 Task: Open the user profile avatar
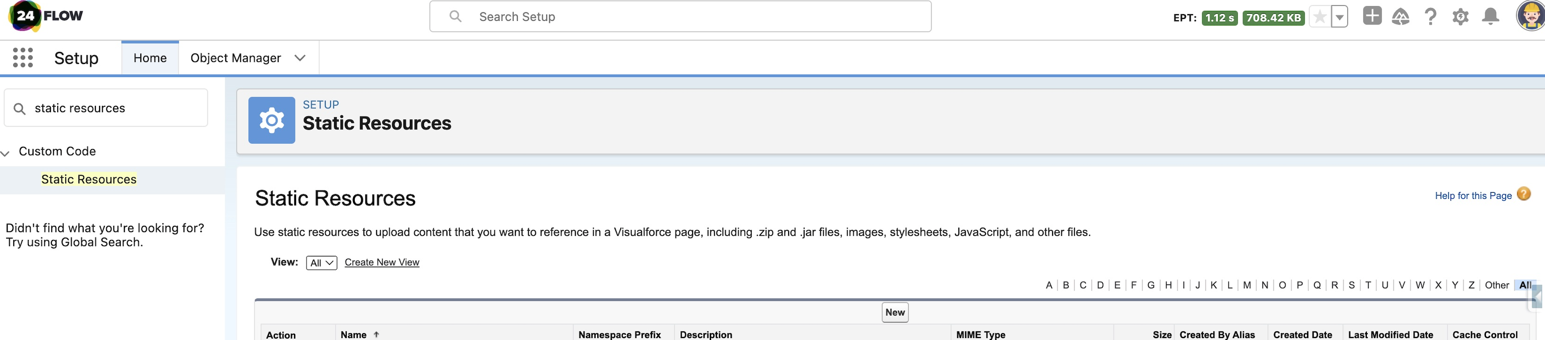[1531, 16]
